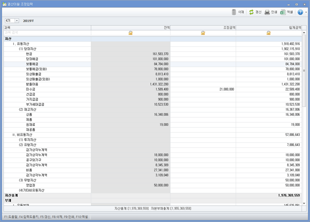Click the lock icon under 합계금액 column
Screen dimensions: 310x222
(x=269, y=33)
